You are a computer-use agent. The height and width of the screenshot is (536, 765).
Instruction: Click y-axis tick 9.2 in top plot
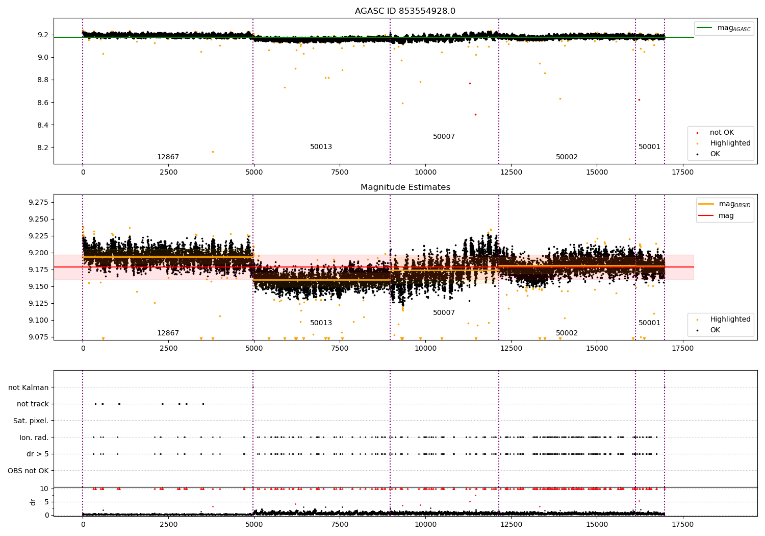[42, 35]
